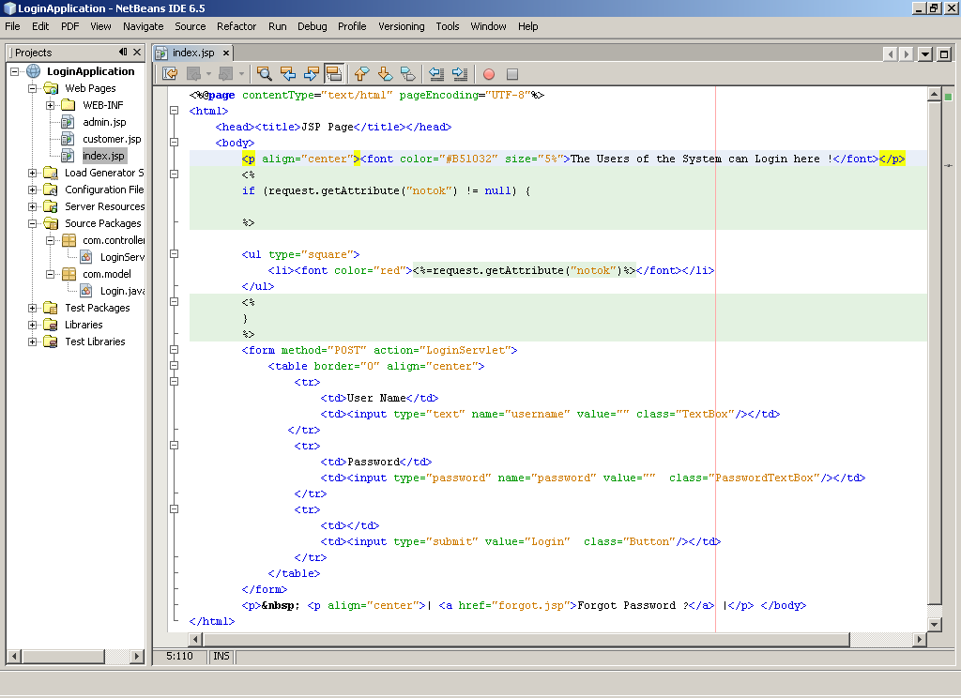Toggle Highlight Search in the editor toolbar

click(x=334, y=73)
